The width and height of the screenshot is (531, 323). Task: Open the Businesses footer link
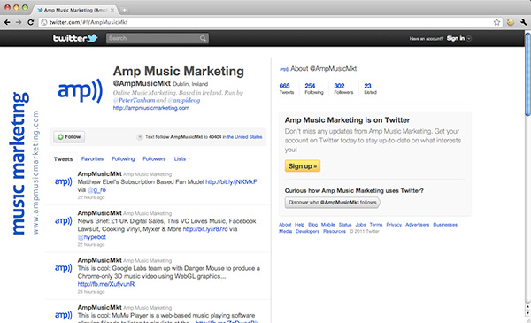[445, 225]
